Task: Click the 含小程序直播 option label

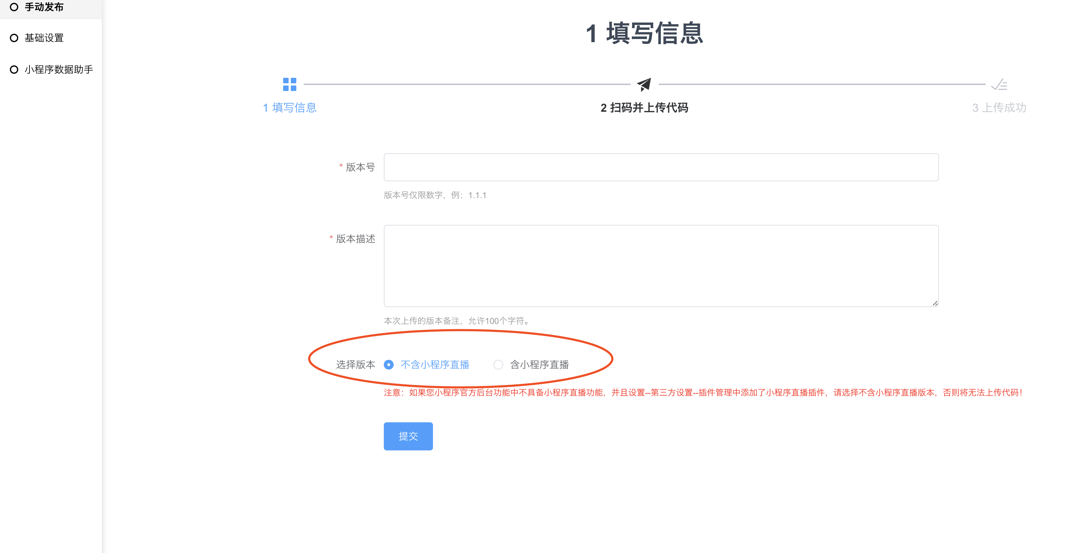Action: coord(539,365)
